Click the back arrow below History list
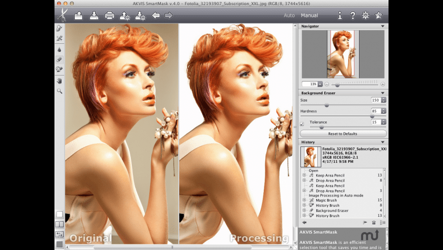The width and height of the screenshot is (443, 250). point(304,222)
